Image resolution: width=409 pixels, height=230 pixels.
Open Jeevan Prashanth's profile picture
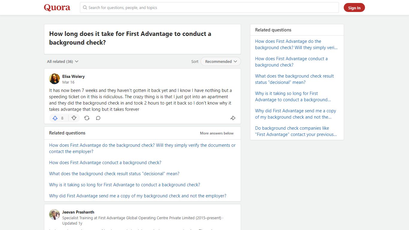coord(54,214)
